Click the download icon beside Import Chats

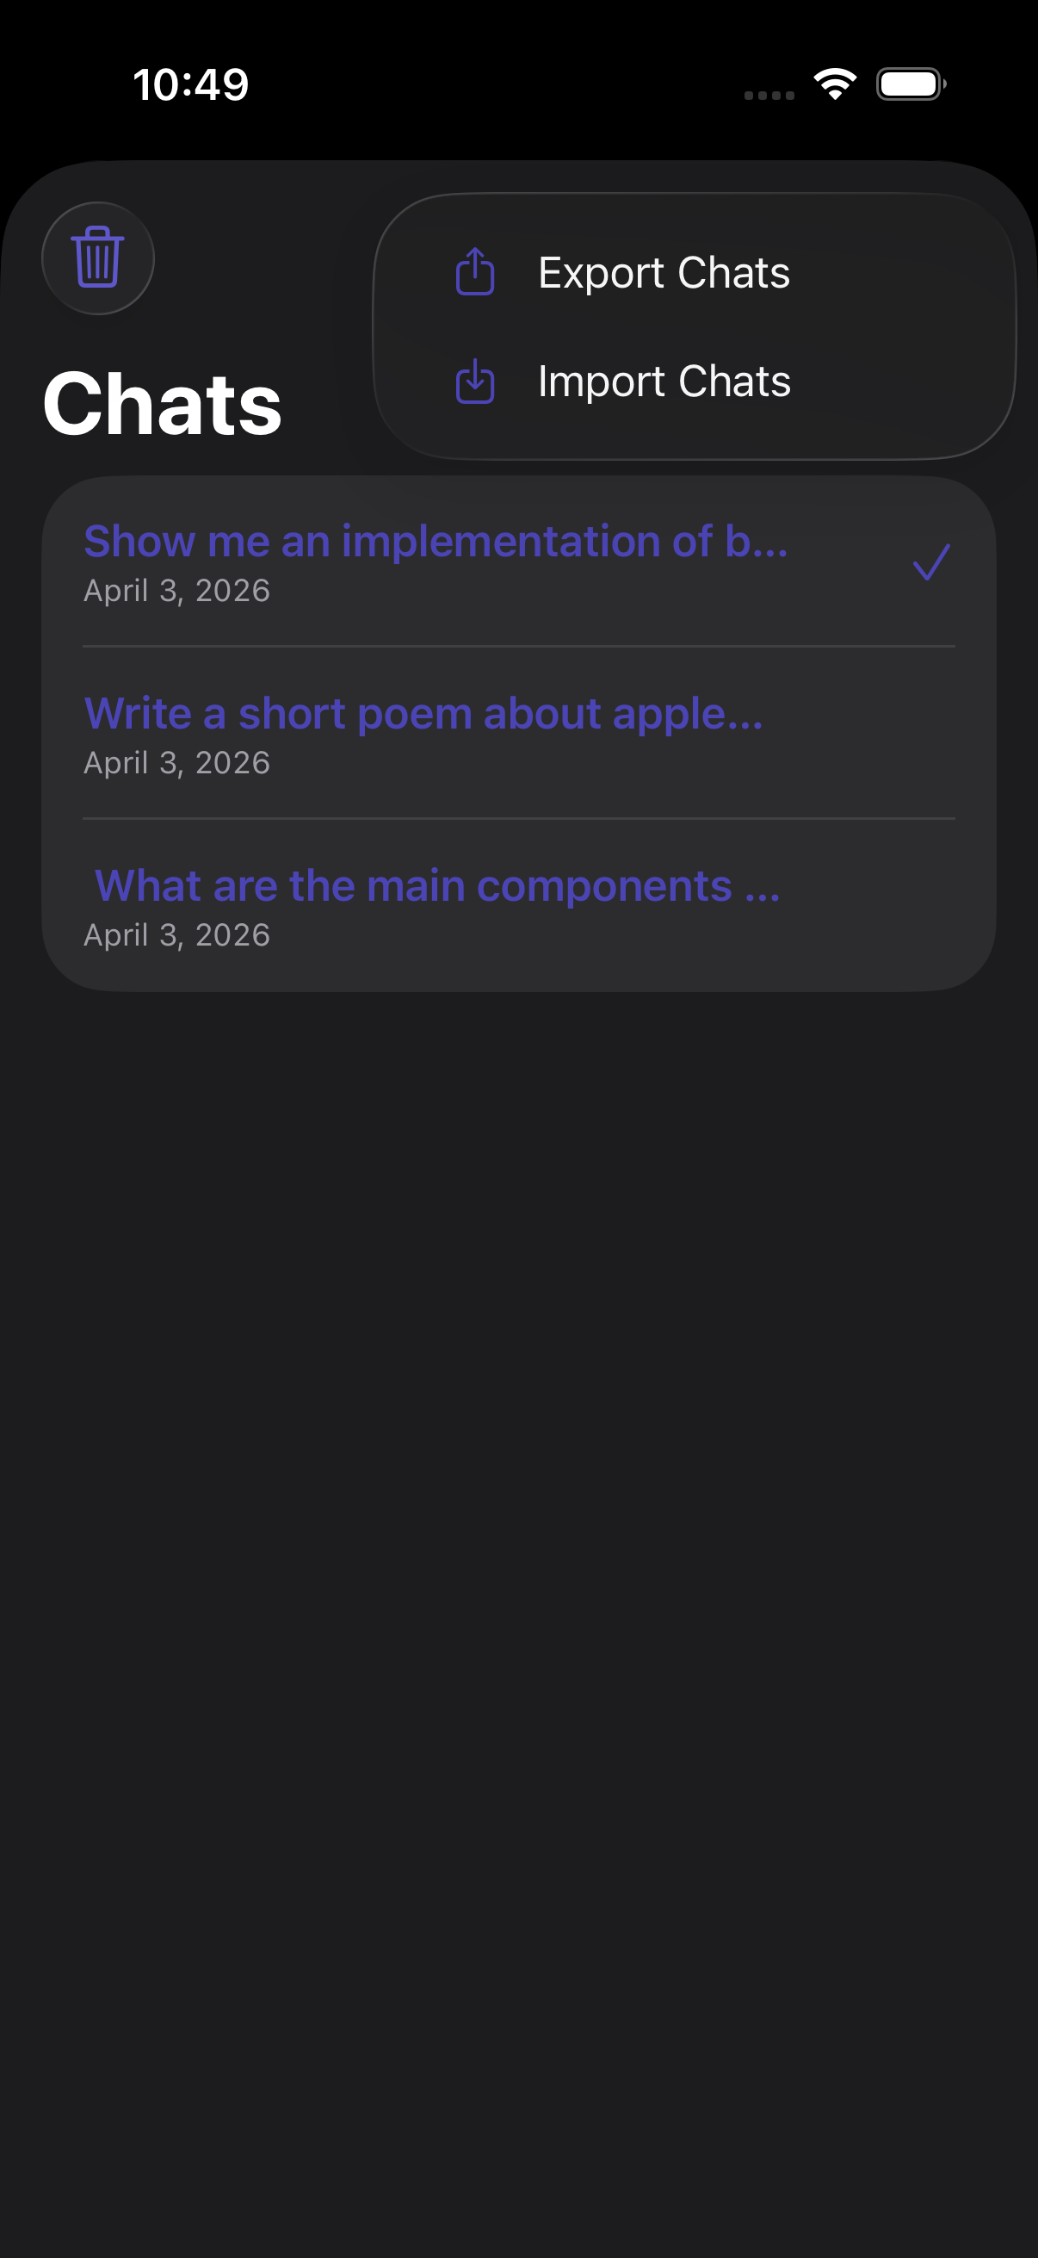coord(475,381)
